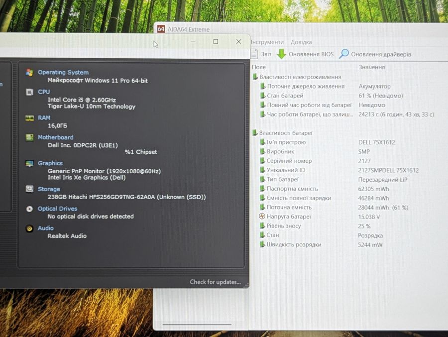
Task: Open the Довідка menu in AIDA64
Action: coord(301,42)
